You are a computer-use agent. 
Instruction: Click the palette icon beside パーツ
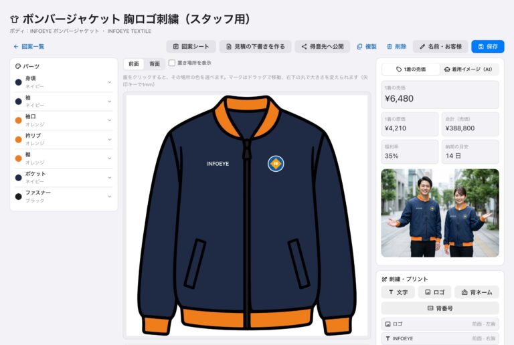coord(18,66)
